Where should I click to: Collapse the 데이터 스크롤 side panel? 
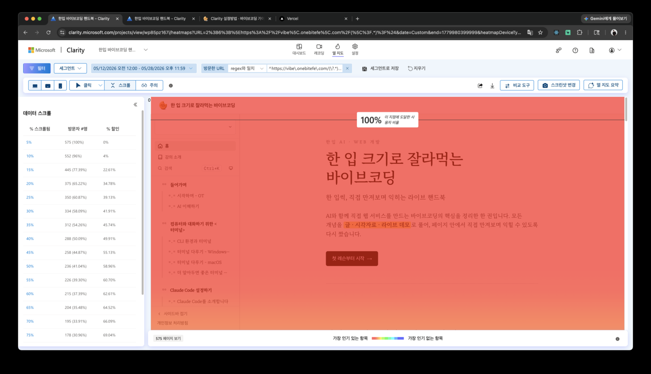[135, 105]
